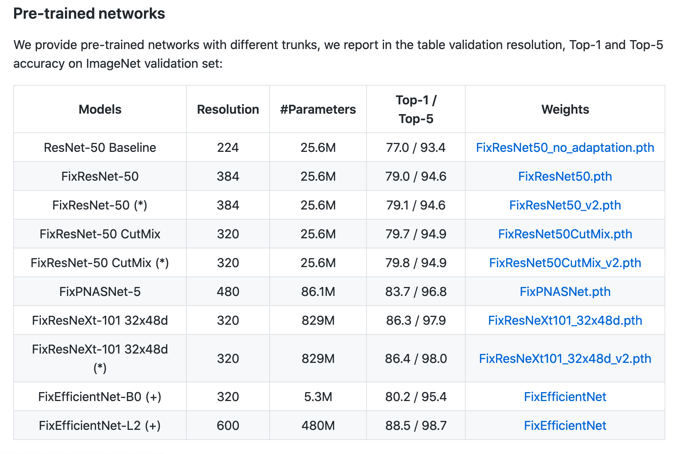This screenshot has height=454, width=684.
Task: Click the #Parameters column header
Action: pyautogui.click(x=318, y=109)
